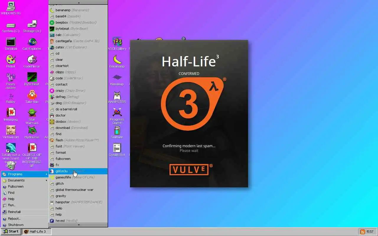
Task: Launch castlegafa program entry
Action: [x=78, y=41]
